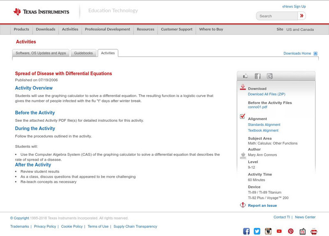Open the Professional Development menu
Screen dimensions: 329x236
[107, 29]
